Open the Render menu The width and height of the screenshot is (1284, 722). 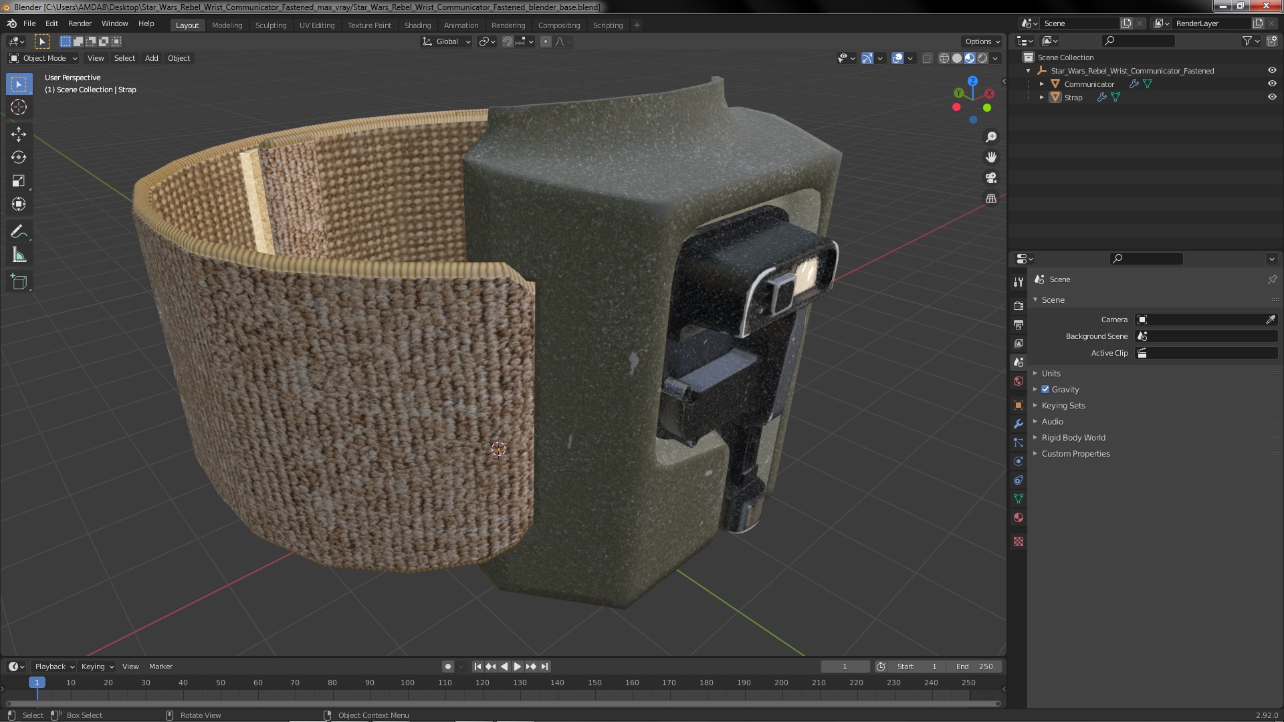pos(80,23)
